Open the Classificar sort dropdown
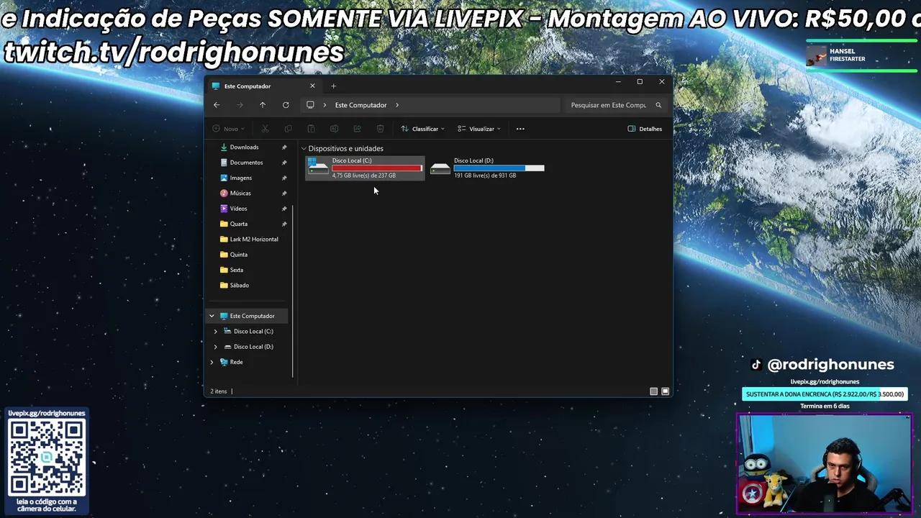This screenshot has height=518, width=921. (x=423, y=129)
